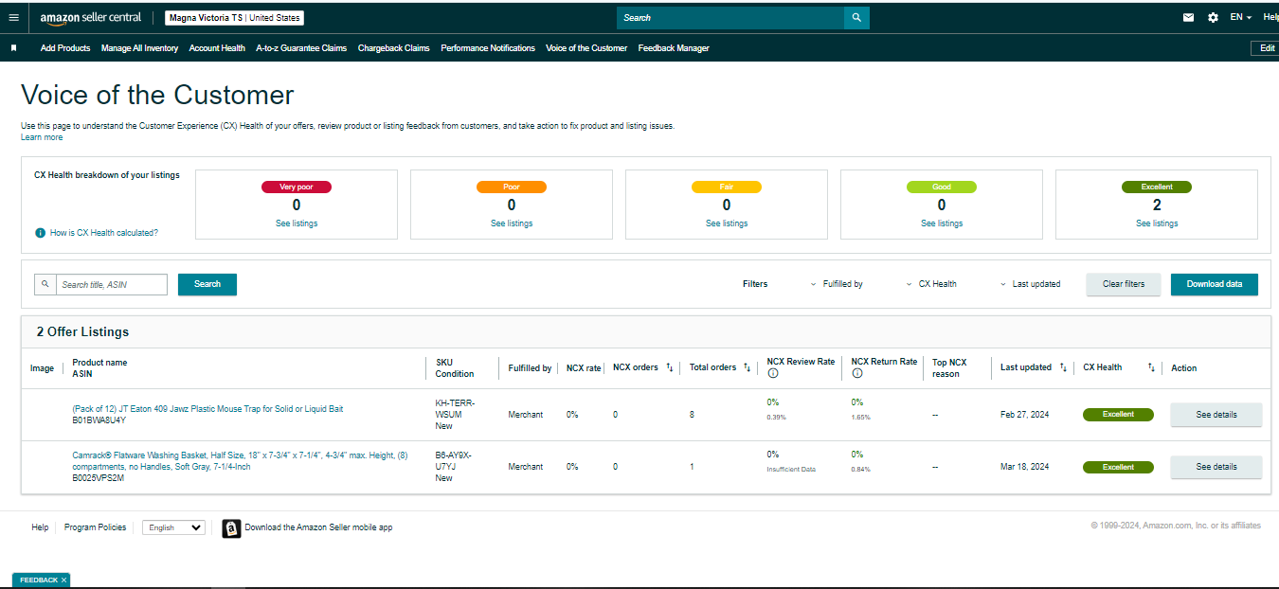The height and width of the screenshot is (589, 1279).
Task: Open the English language selector in footer
Action: 173,527
